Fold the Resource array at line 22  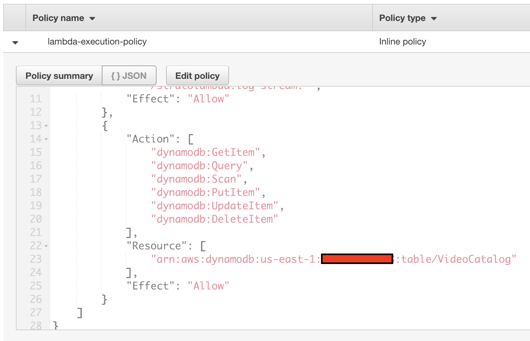point(46,246)
